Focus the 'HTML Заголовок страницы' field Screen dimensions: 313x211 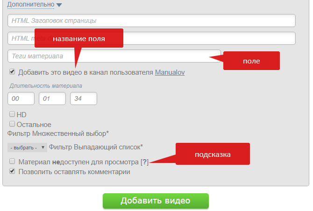point(151,21)
